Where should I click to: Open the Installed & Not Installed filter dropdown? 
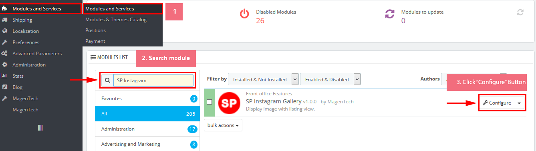coord(263,79)
